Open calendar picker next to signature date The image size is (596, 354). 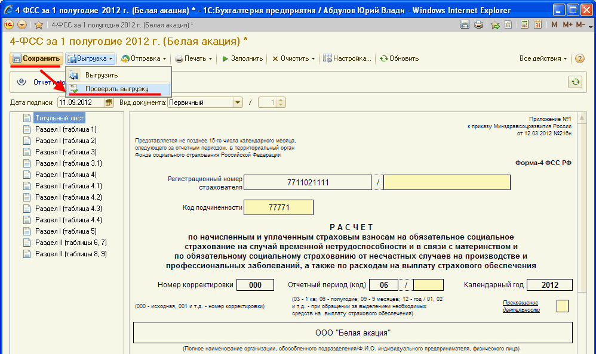109,103
